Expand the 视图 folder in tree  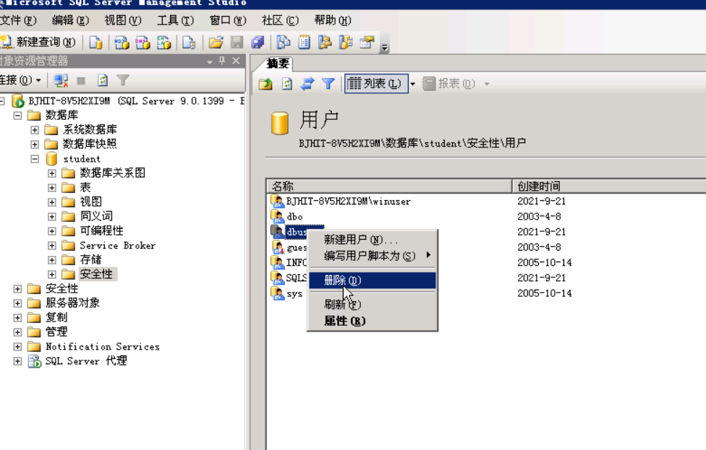pos(52,202)
